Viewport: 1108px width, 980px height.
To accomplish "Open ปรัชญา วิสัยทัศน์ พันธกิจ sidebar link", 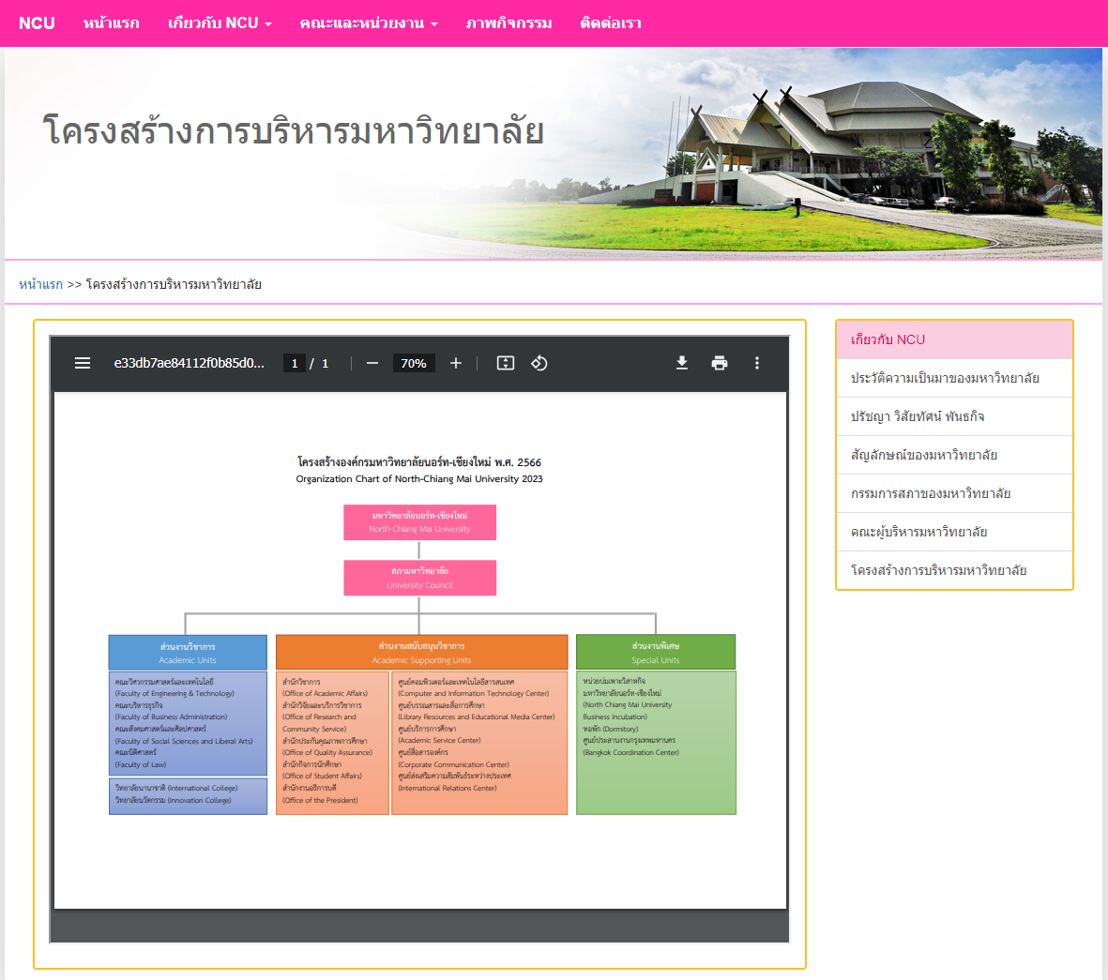I will [x=918, y=416].
